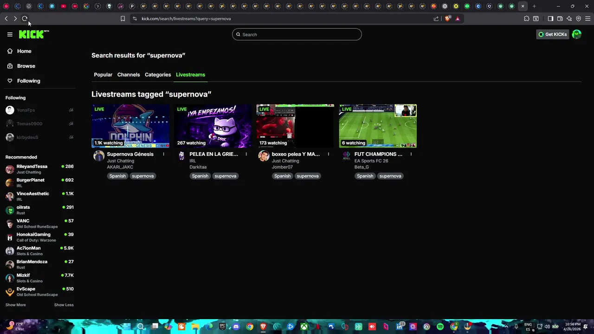594x334 pixels.
Task: Click Spanish tag under Supernova Génesis
Action: pyautogui.click(x=117, y=176)
